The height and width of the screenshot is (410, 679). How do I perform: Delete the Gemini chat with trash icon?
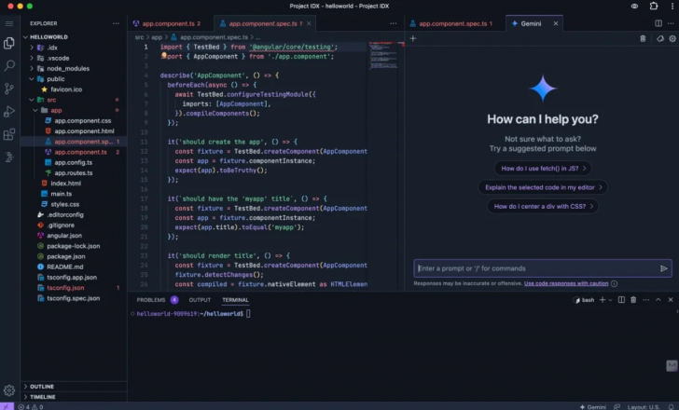coord(643,38)
